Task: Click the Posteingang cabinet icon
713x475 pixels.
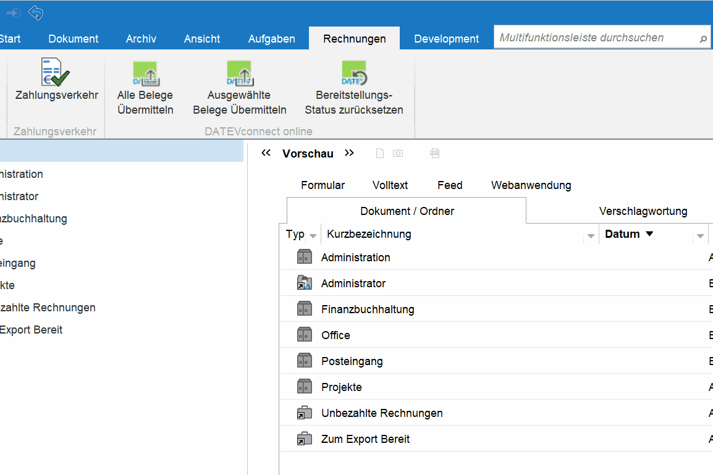Action: point(305,361)
